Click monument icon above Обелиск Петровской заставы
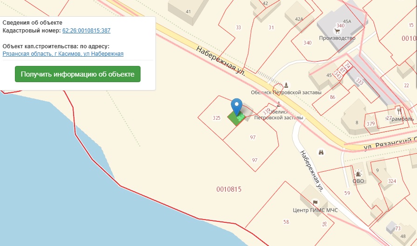 286,85
